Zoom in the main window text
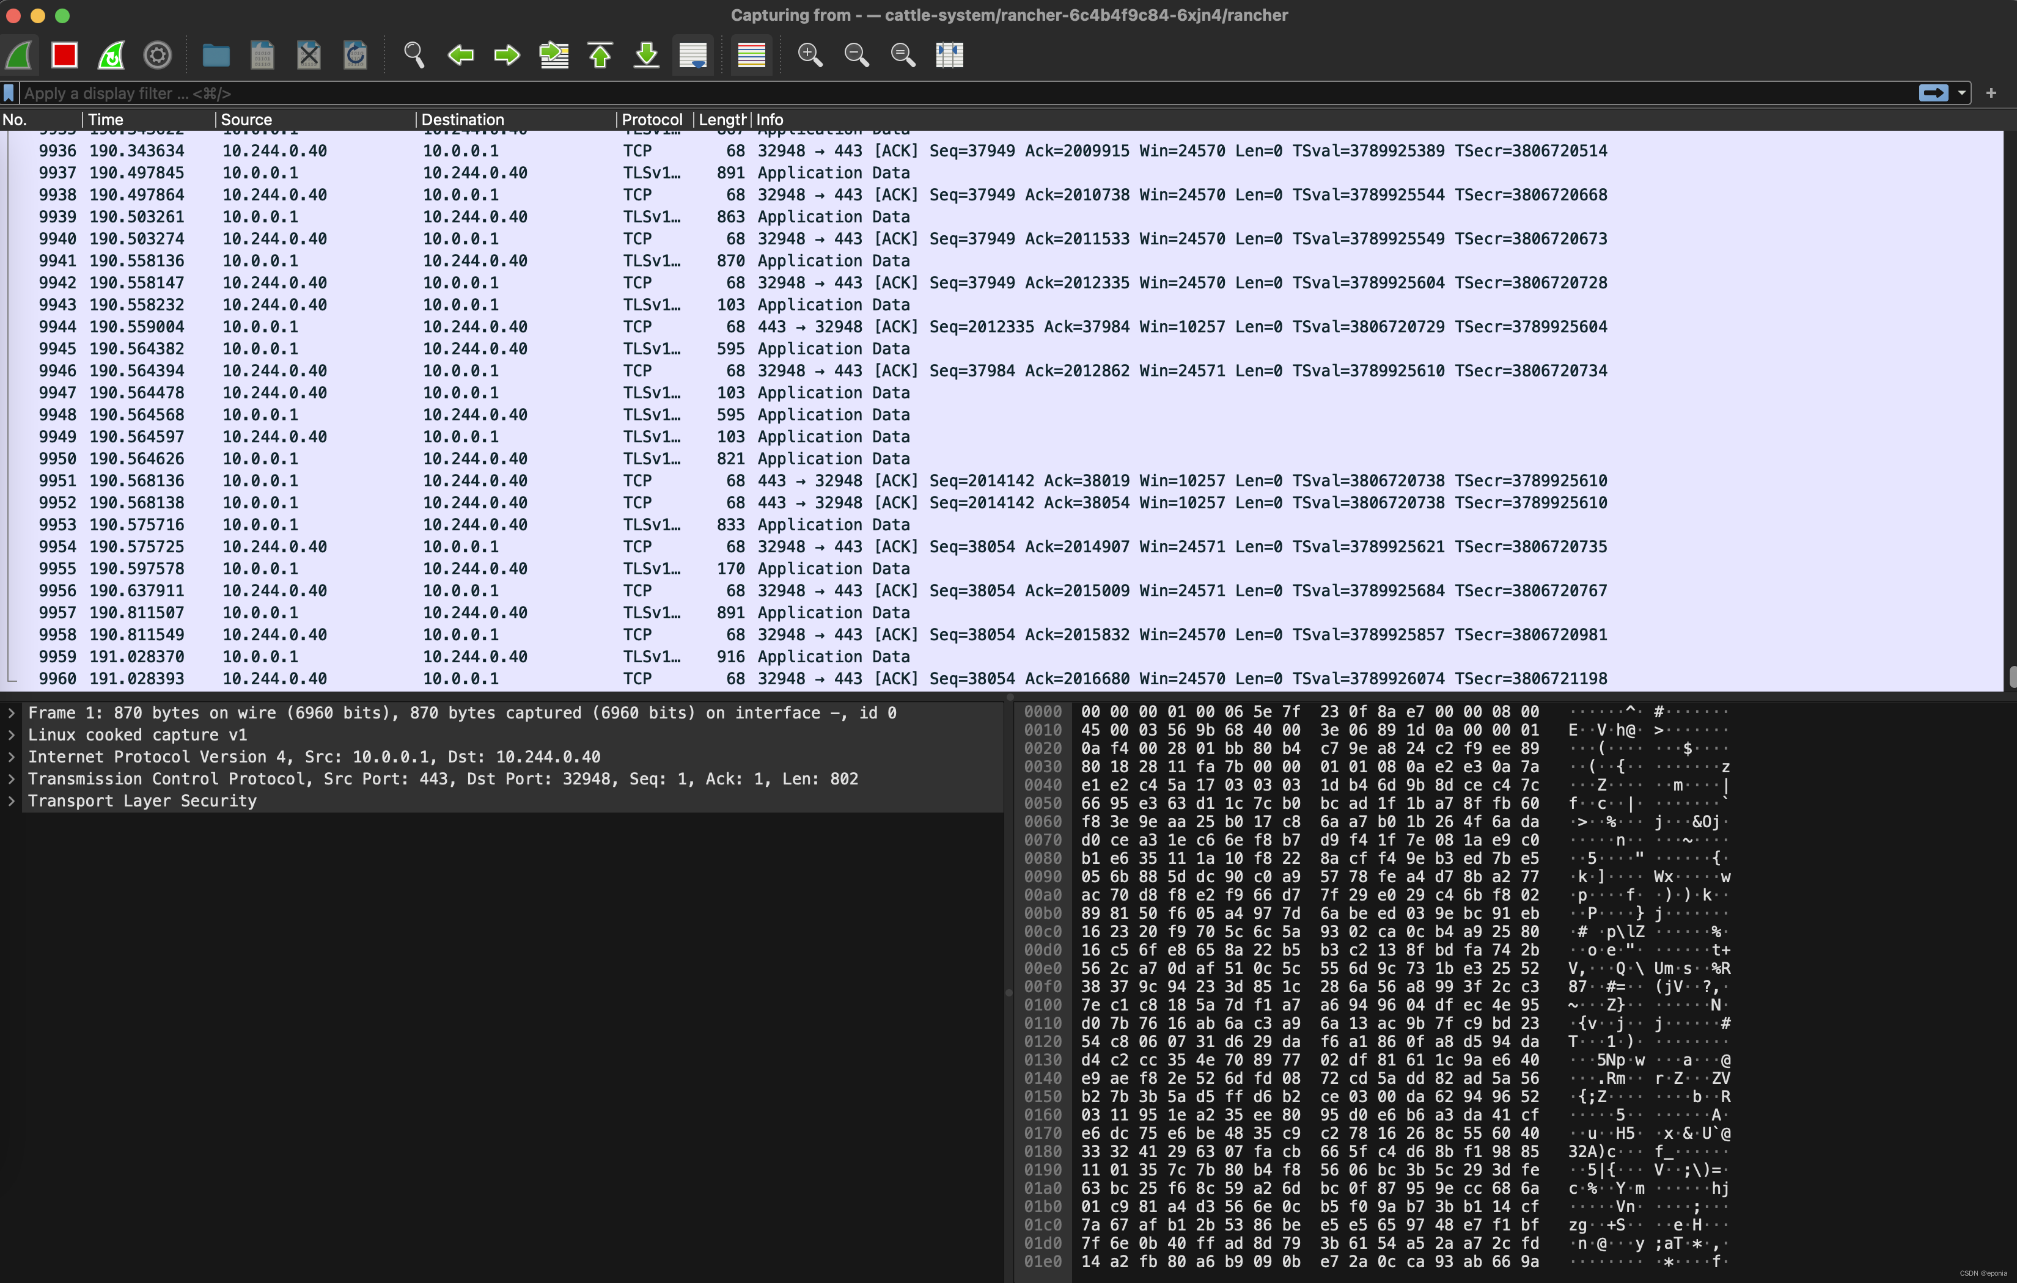Screen dimensions: 2017x1283 [x=810, y=55]
